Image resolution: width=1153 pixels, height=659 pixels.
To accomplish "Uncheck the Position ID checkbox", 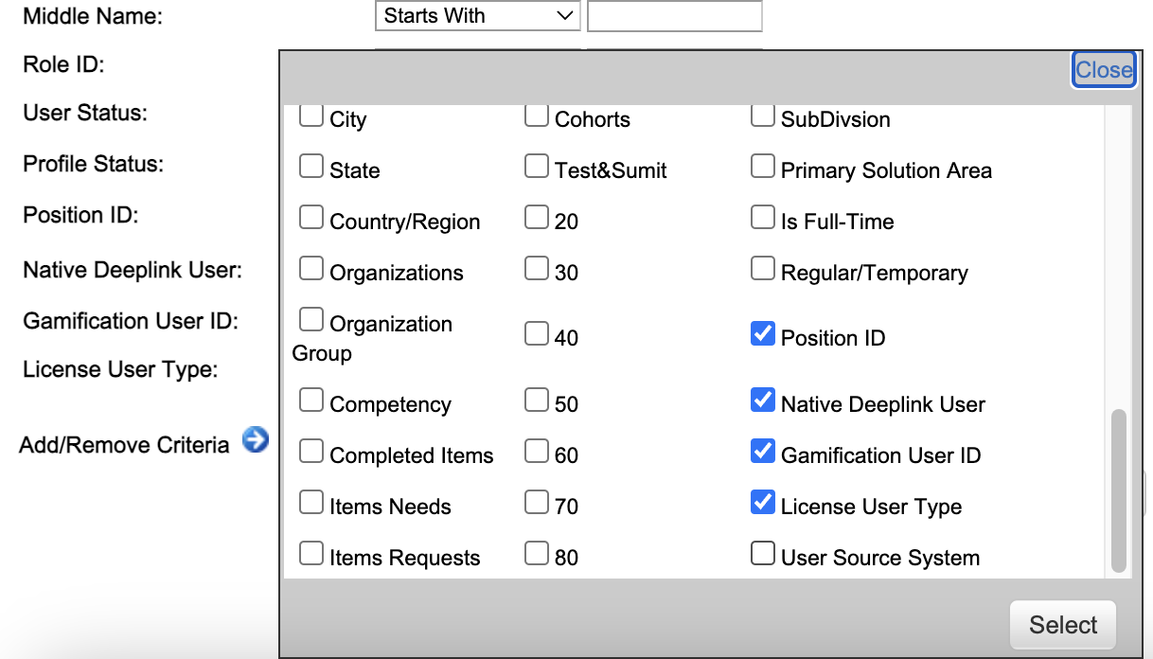I will (763, 333).
